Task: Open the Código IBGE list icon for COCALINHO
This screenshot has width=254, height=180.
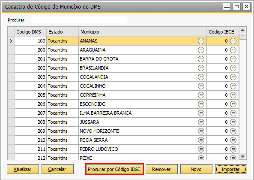Action: click(x=233, y=86)
